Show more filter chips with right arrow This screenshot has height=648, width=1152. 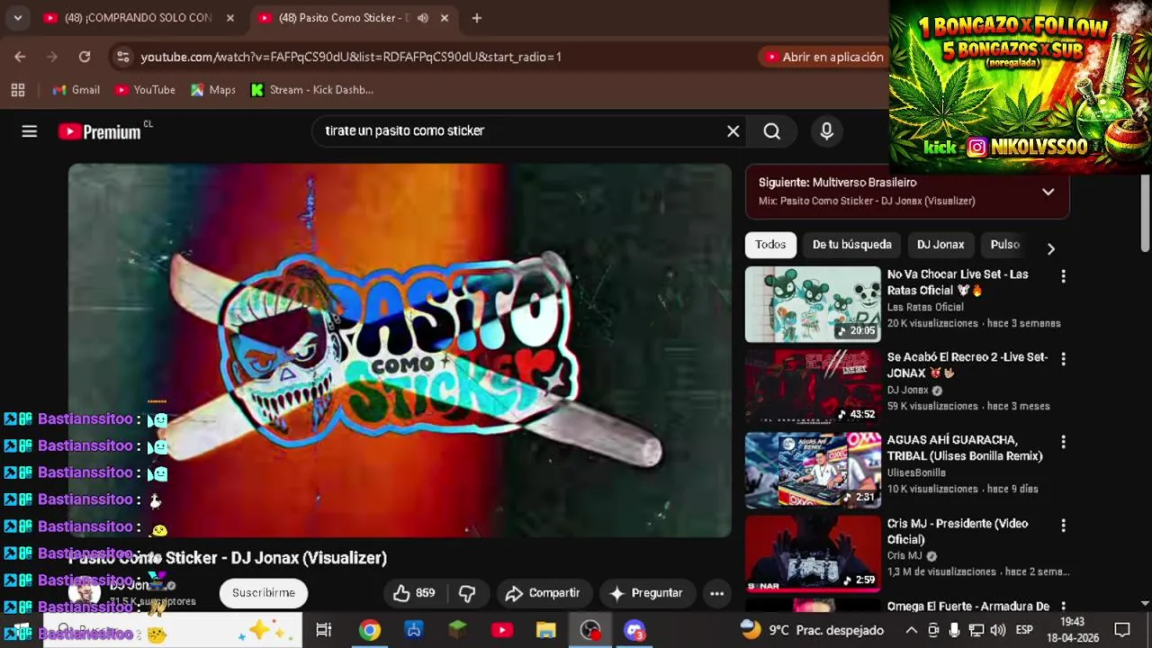click(x=1050, y=248)
